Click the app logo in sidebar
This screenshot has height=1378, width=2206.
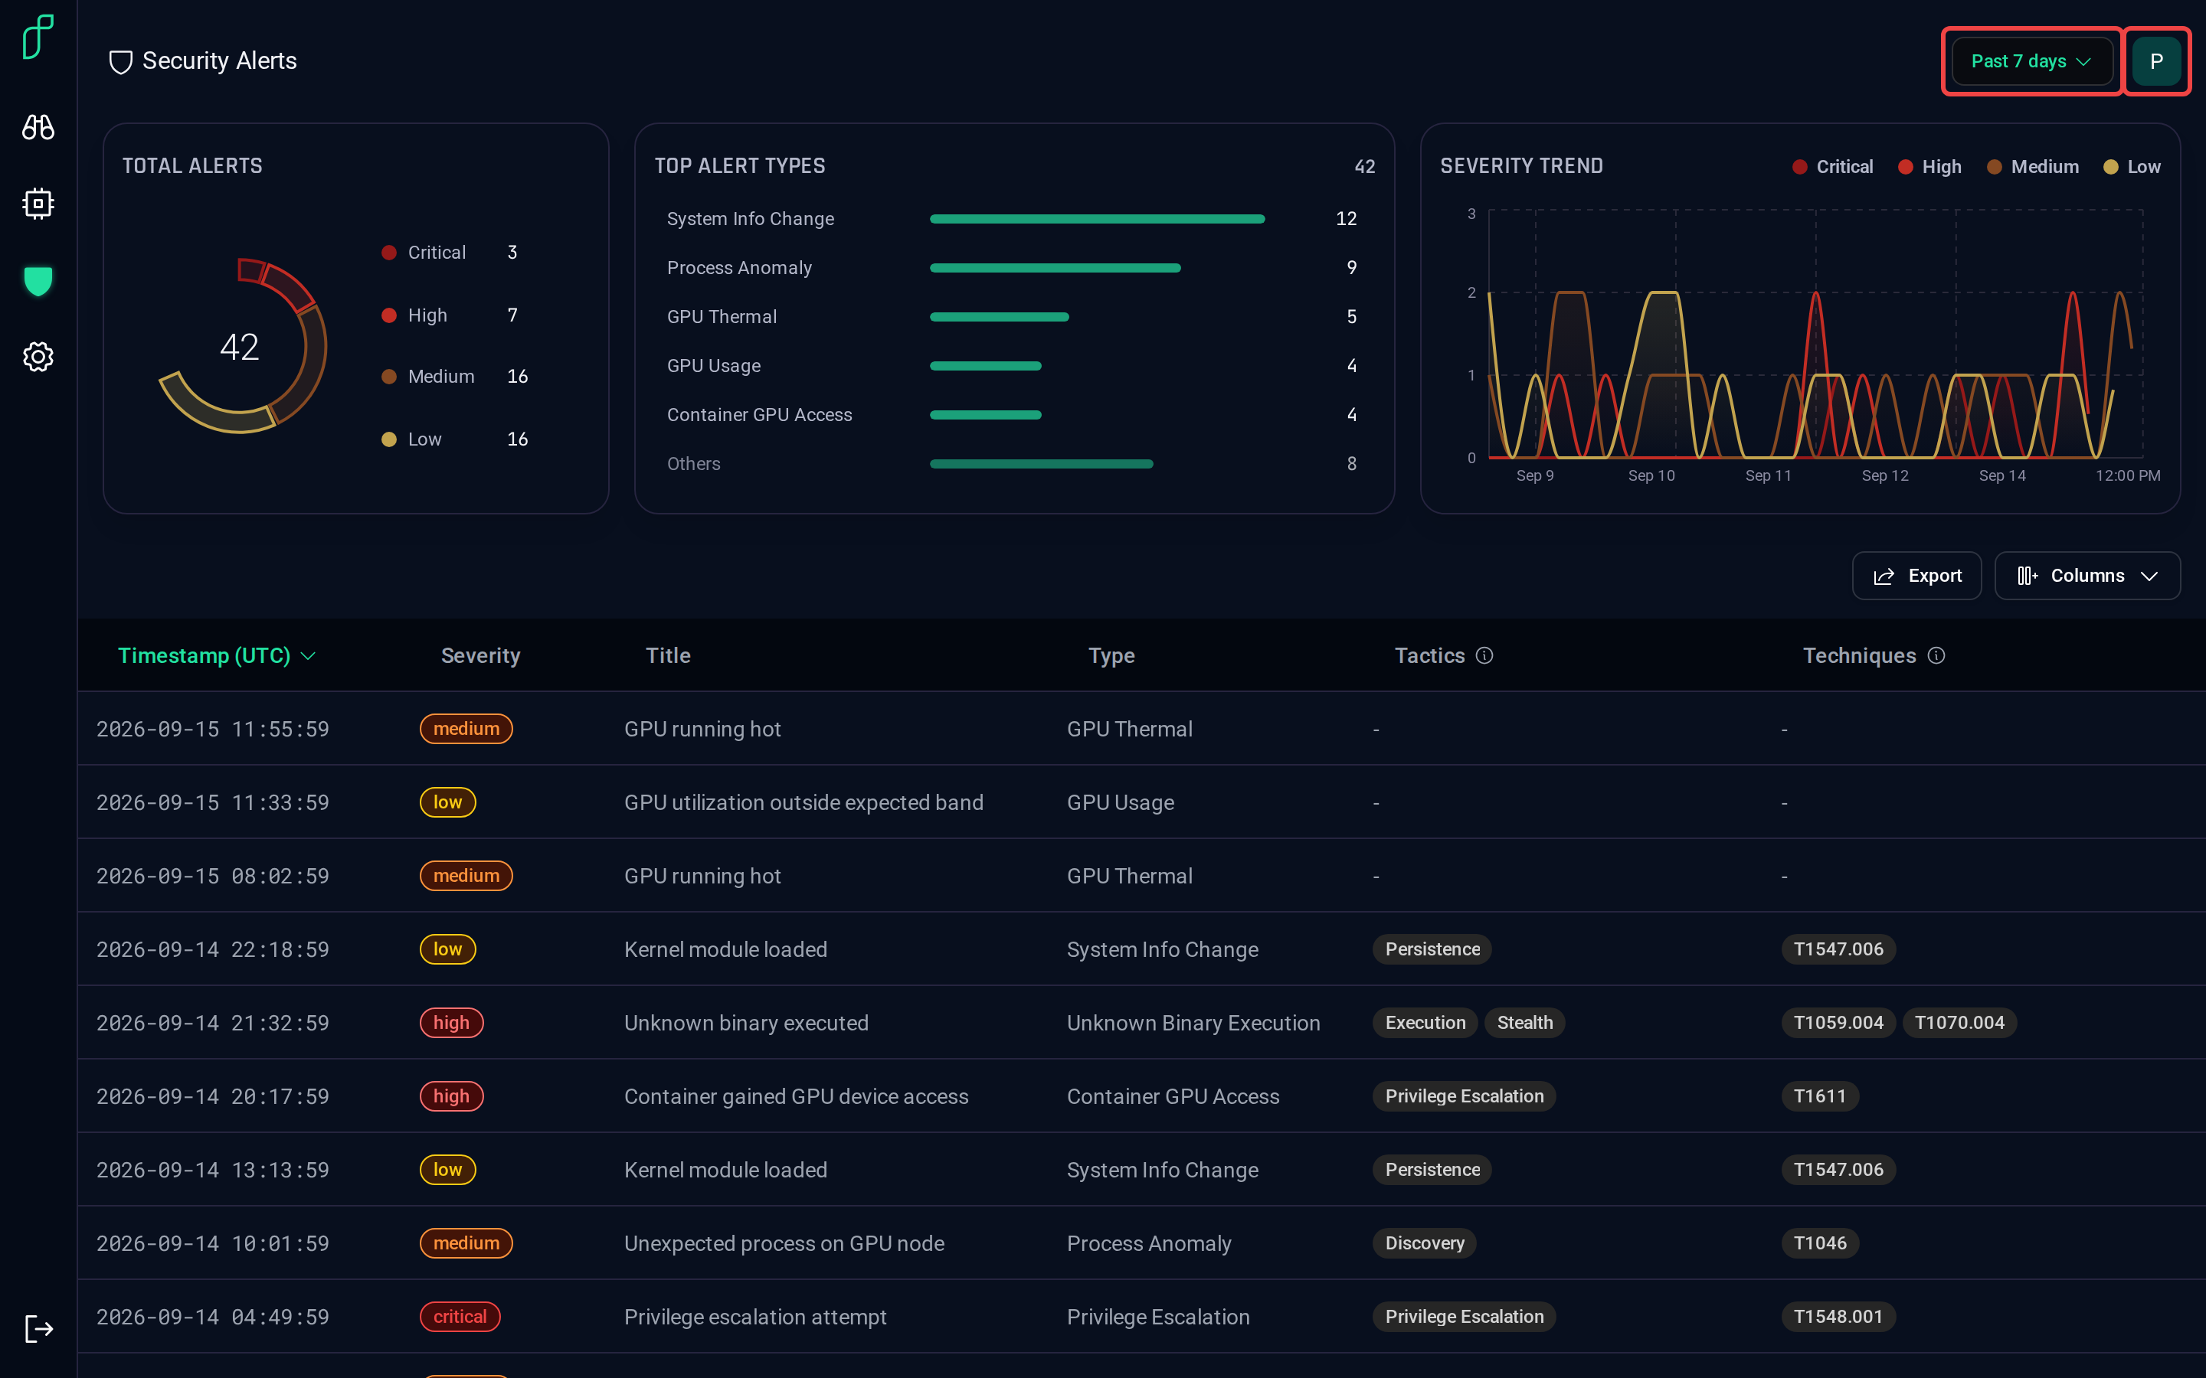click(x=38, y=37)
